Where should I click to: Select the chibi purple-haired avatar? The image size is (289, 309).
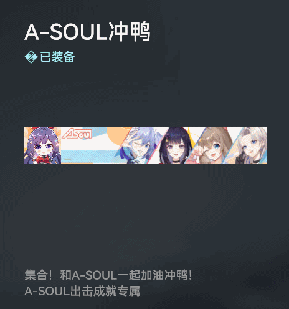[42, 145]
